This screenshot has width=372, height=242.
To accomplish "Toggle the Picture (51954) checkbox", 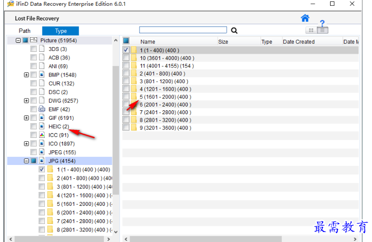I will [x=25, y=40].
